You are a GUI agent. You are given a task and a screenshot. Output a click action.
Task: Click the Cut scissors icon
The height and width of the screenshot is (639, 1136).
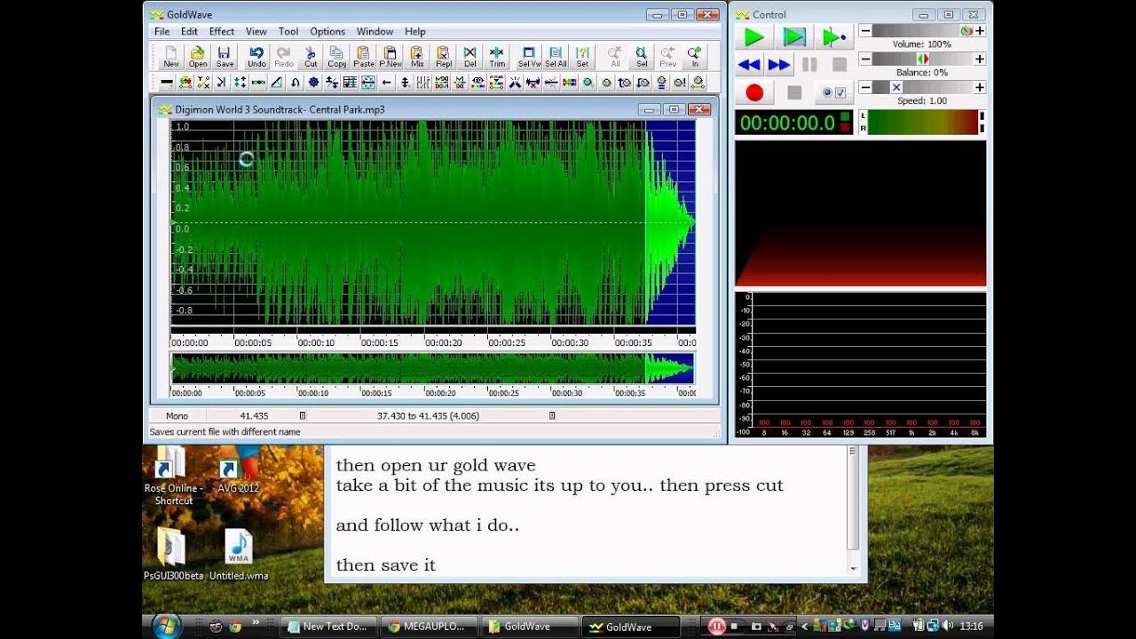point(311,57)
